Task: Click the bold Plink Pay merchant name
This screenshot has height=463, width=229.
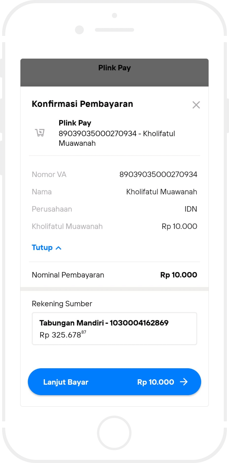Action: pos(75,123)
